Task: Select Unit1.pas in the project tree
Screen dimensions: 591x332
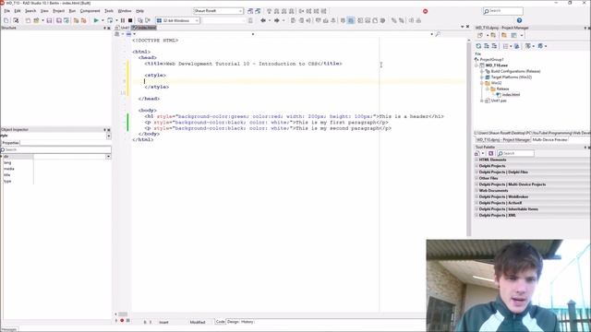Action: pyautogui.click(x=499, y=101)
